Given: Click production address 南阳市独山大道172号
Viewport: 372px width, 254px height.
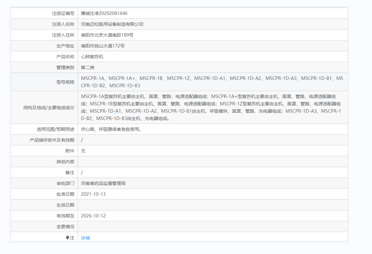Looking at the screenshot, I should pyautogui.click(x=102, y=46).
